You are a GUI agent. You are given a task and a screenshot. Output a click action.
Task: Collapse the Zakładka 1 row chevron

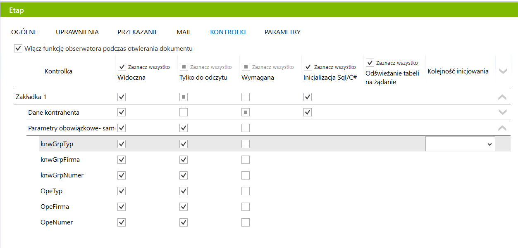pos(502,97)
